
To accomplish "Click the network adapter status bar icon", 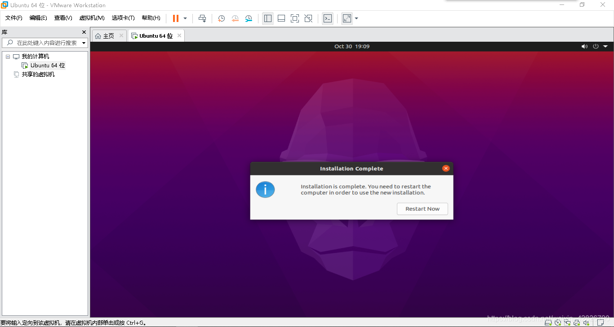I will point(567,323).
